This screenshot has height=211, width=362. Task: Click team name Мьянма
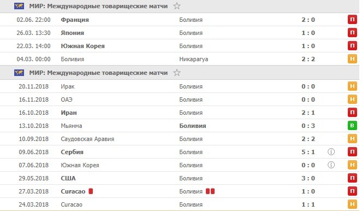[72, 126]
